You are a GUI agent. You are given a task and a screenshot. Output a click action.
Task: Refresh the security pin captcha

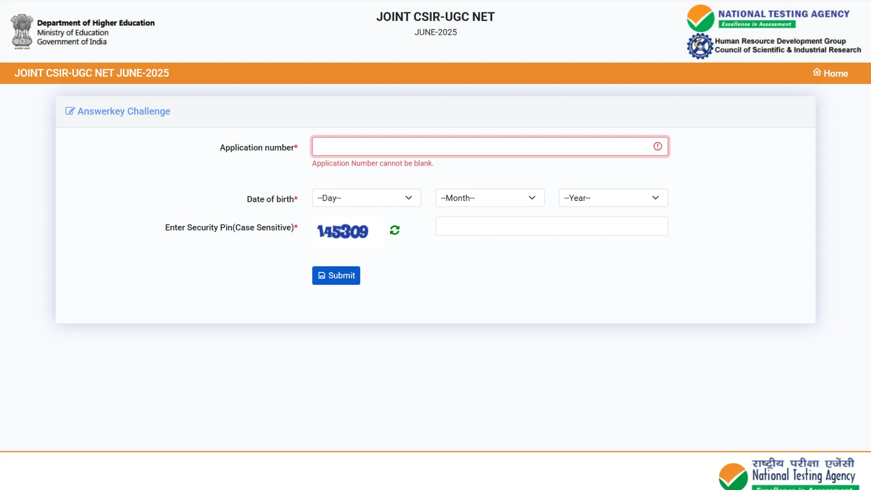[394, 230]
